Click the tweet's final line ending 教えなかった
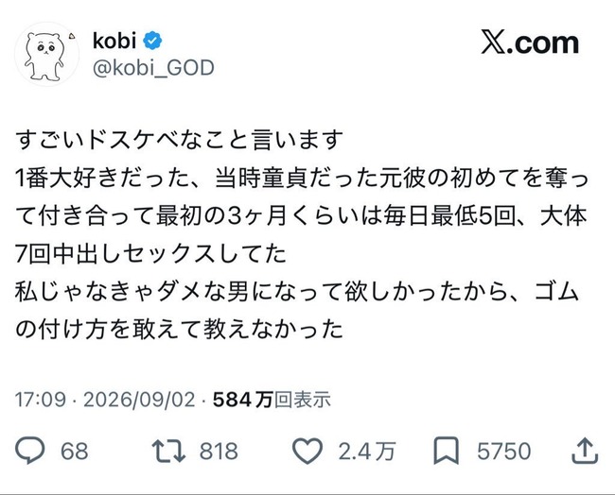 click(179, 329)
